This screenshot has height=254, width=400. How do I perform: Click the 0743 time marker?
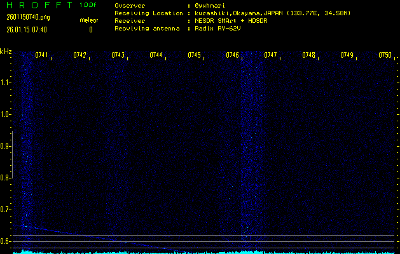click(x=118, y=55)
